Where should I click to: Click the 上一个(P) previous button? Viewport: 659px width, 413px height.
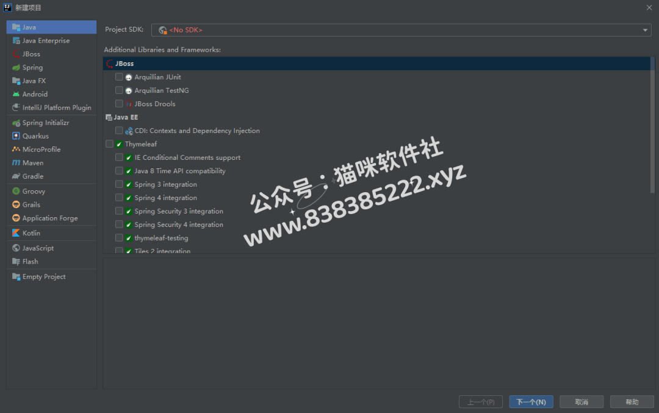480,402
